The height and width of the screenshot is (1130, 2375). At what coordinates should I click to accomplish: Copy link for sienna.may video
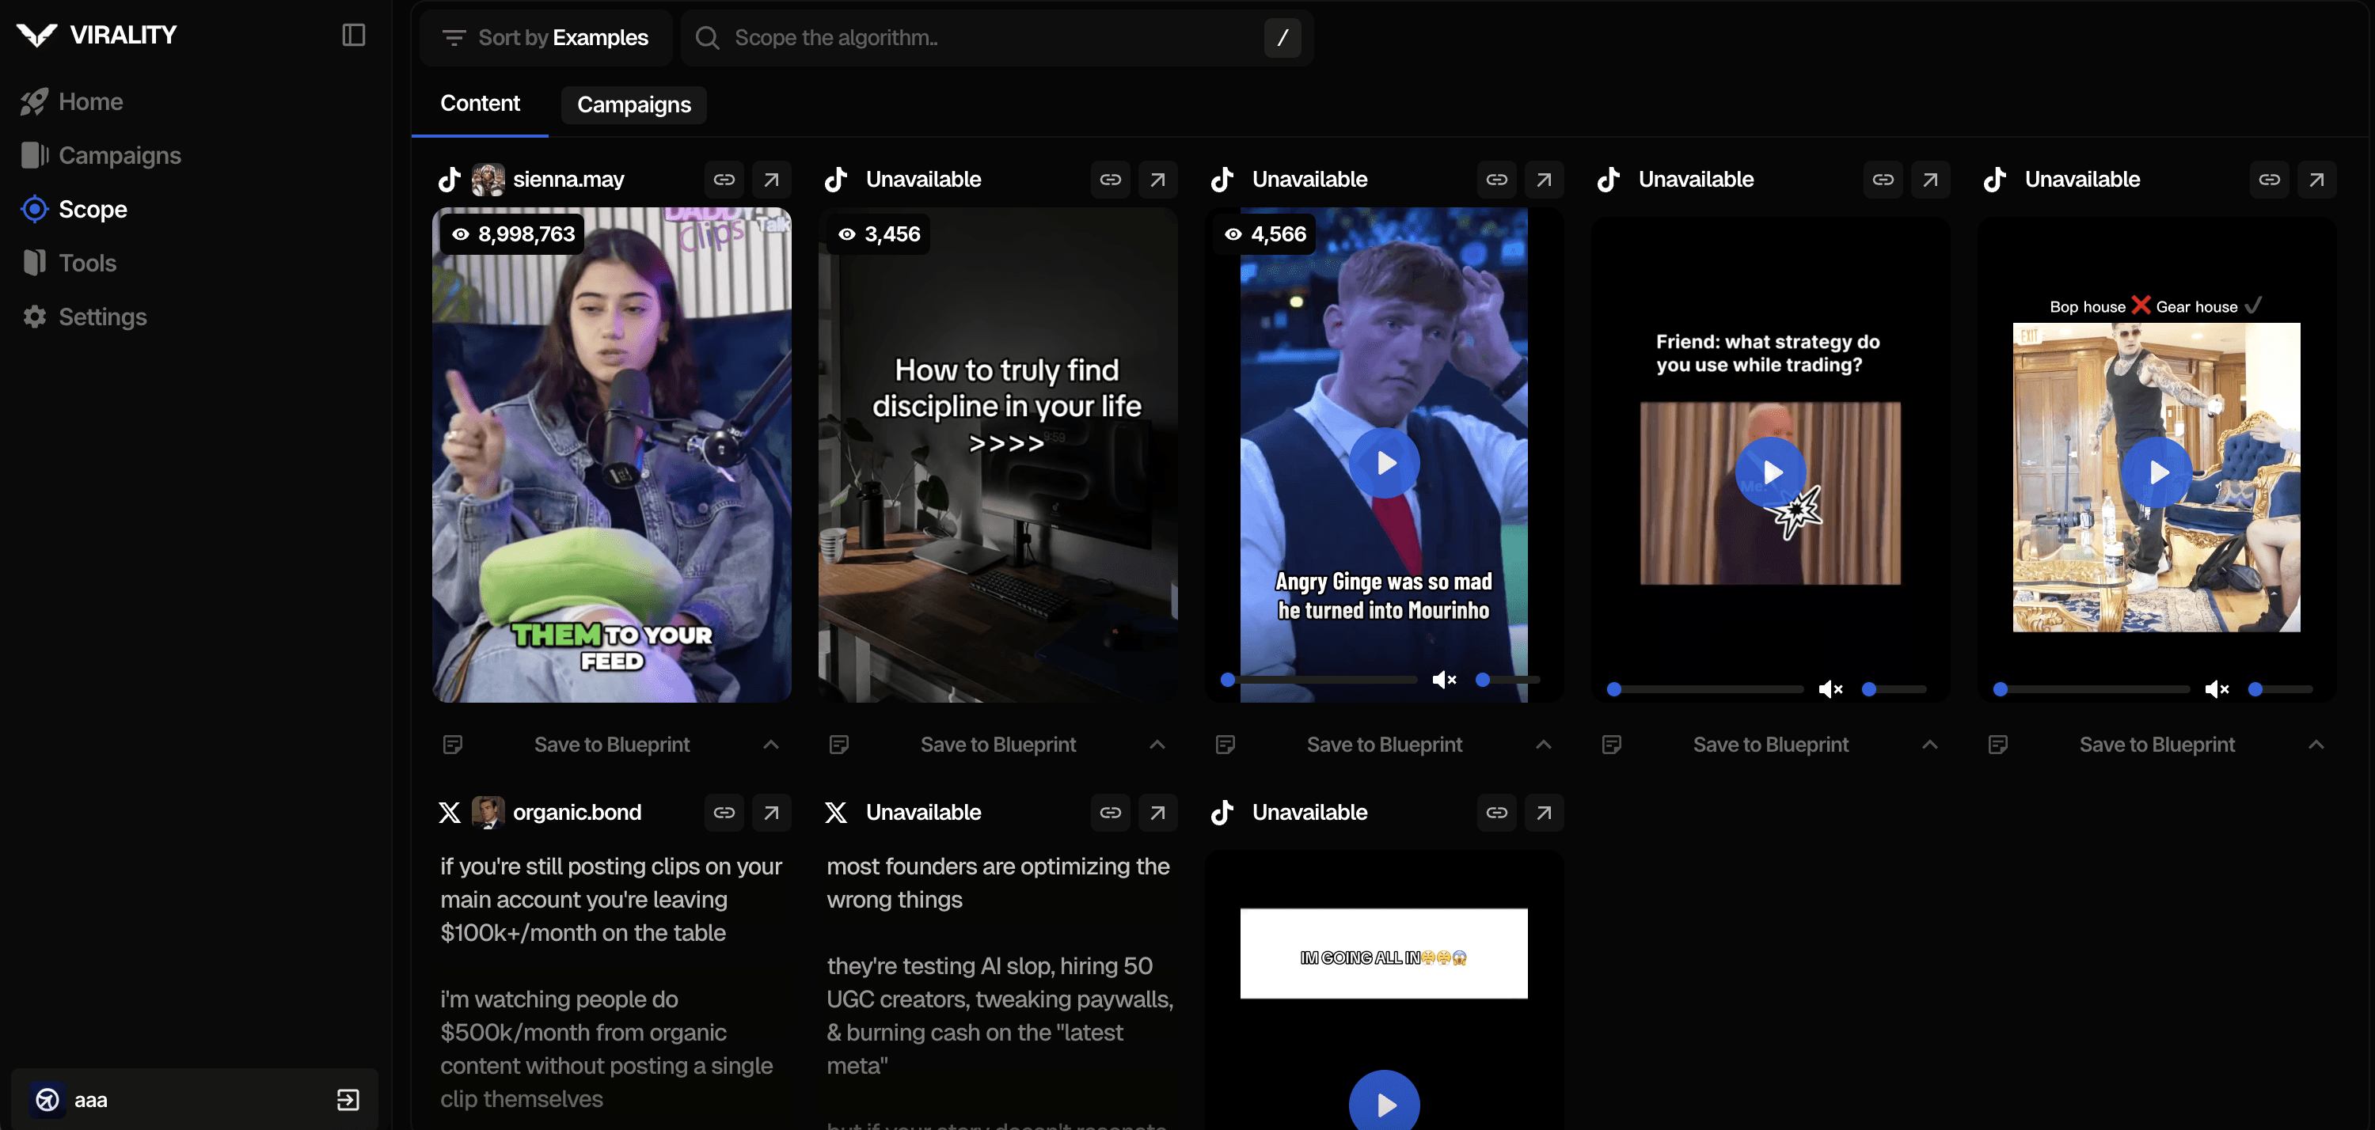pyautogui.click(x=724, y=180)
